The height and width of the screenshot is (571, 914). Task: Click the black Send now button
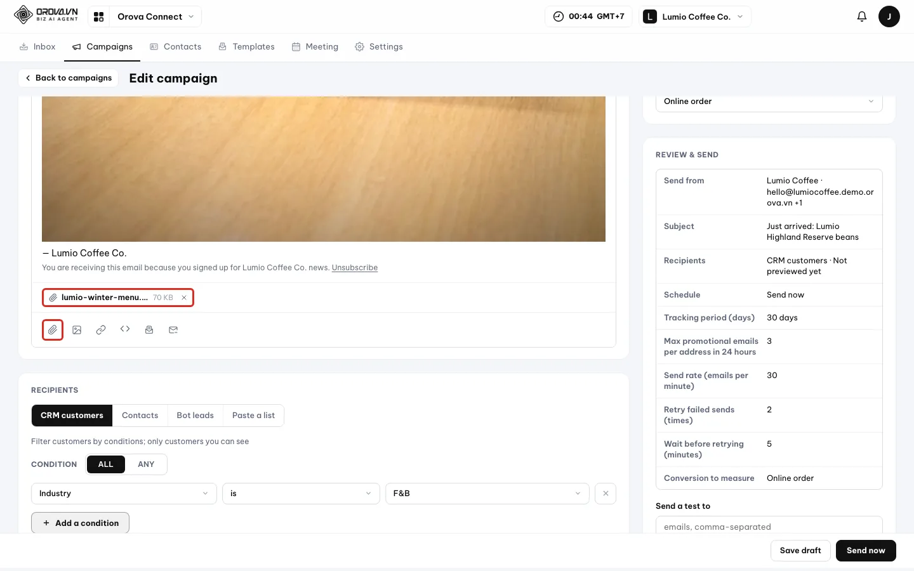(866, 551)
